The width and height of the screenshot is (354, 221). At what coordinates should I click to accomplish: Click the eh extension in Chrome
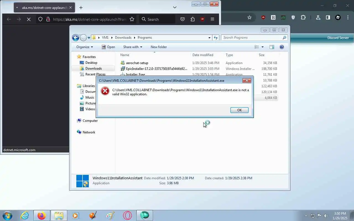click(283, 17)
